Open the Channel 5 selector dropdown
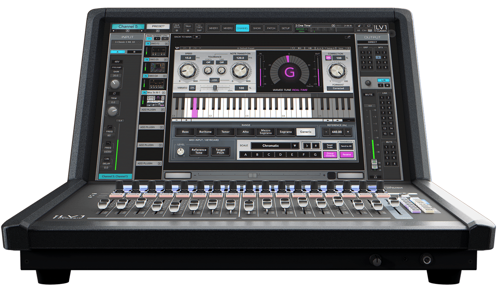Screen dimensions: 497x303 click(x=128, y=31)
